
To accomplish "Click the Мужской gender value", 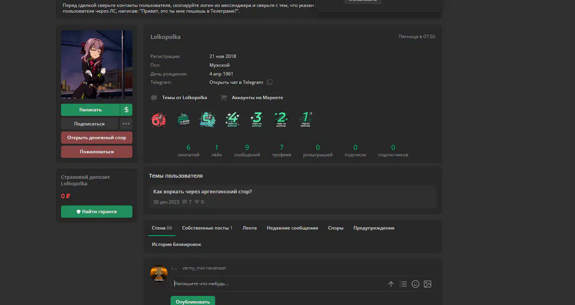I will (219, 65).
